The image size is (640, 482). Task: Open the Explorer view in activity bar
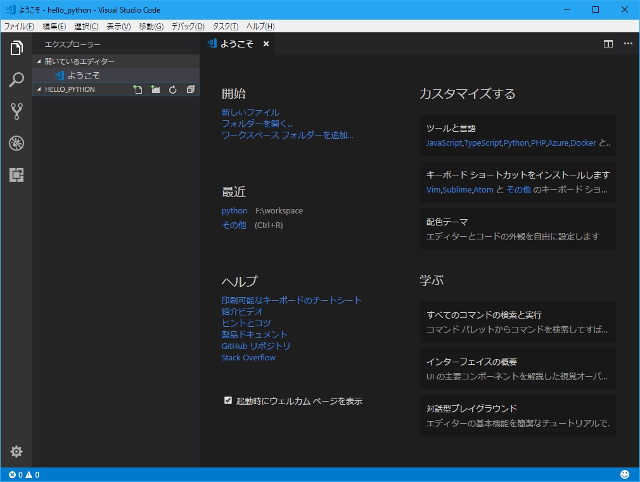pyautogui.click(x=16, y=48)
